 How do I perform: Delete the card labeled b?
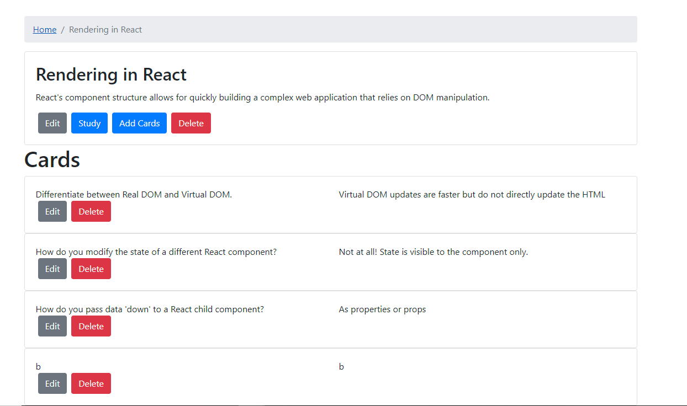pos(91,383)
